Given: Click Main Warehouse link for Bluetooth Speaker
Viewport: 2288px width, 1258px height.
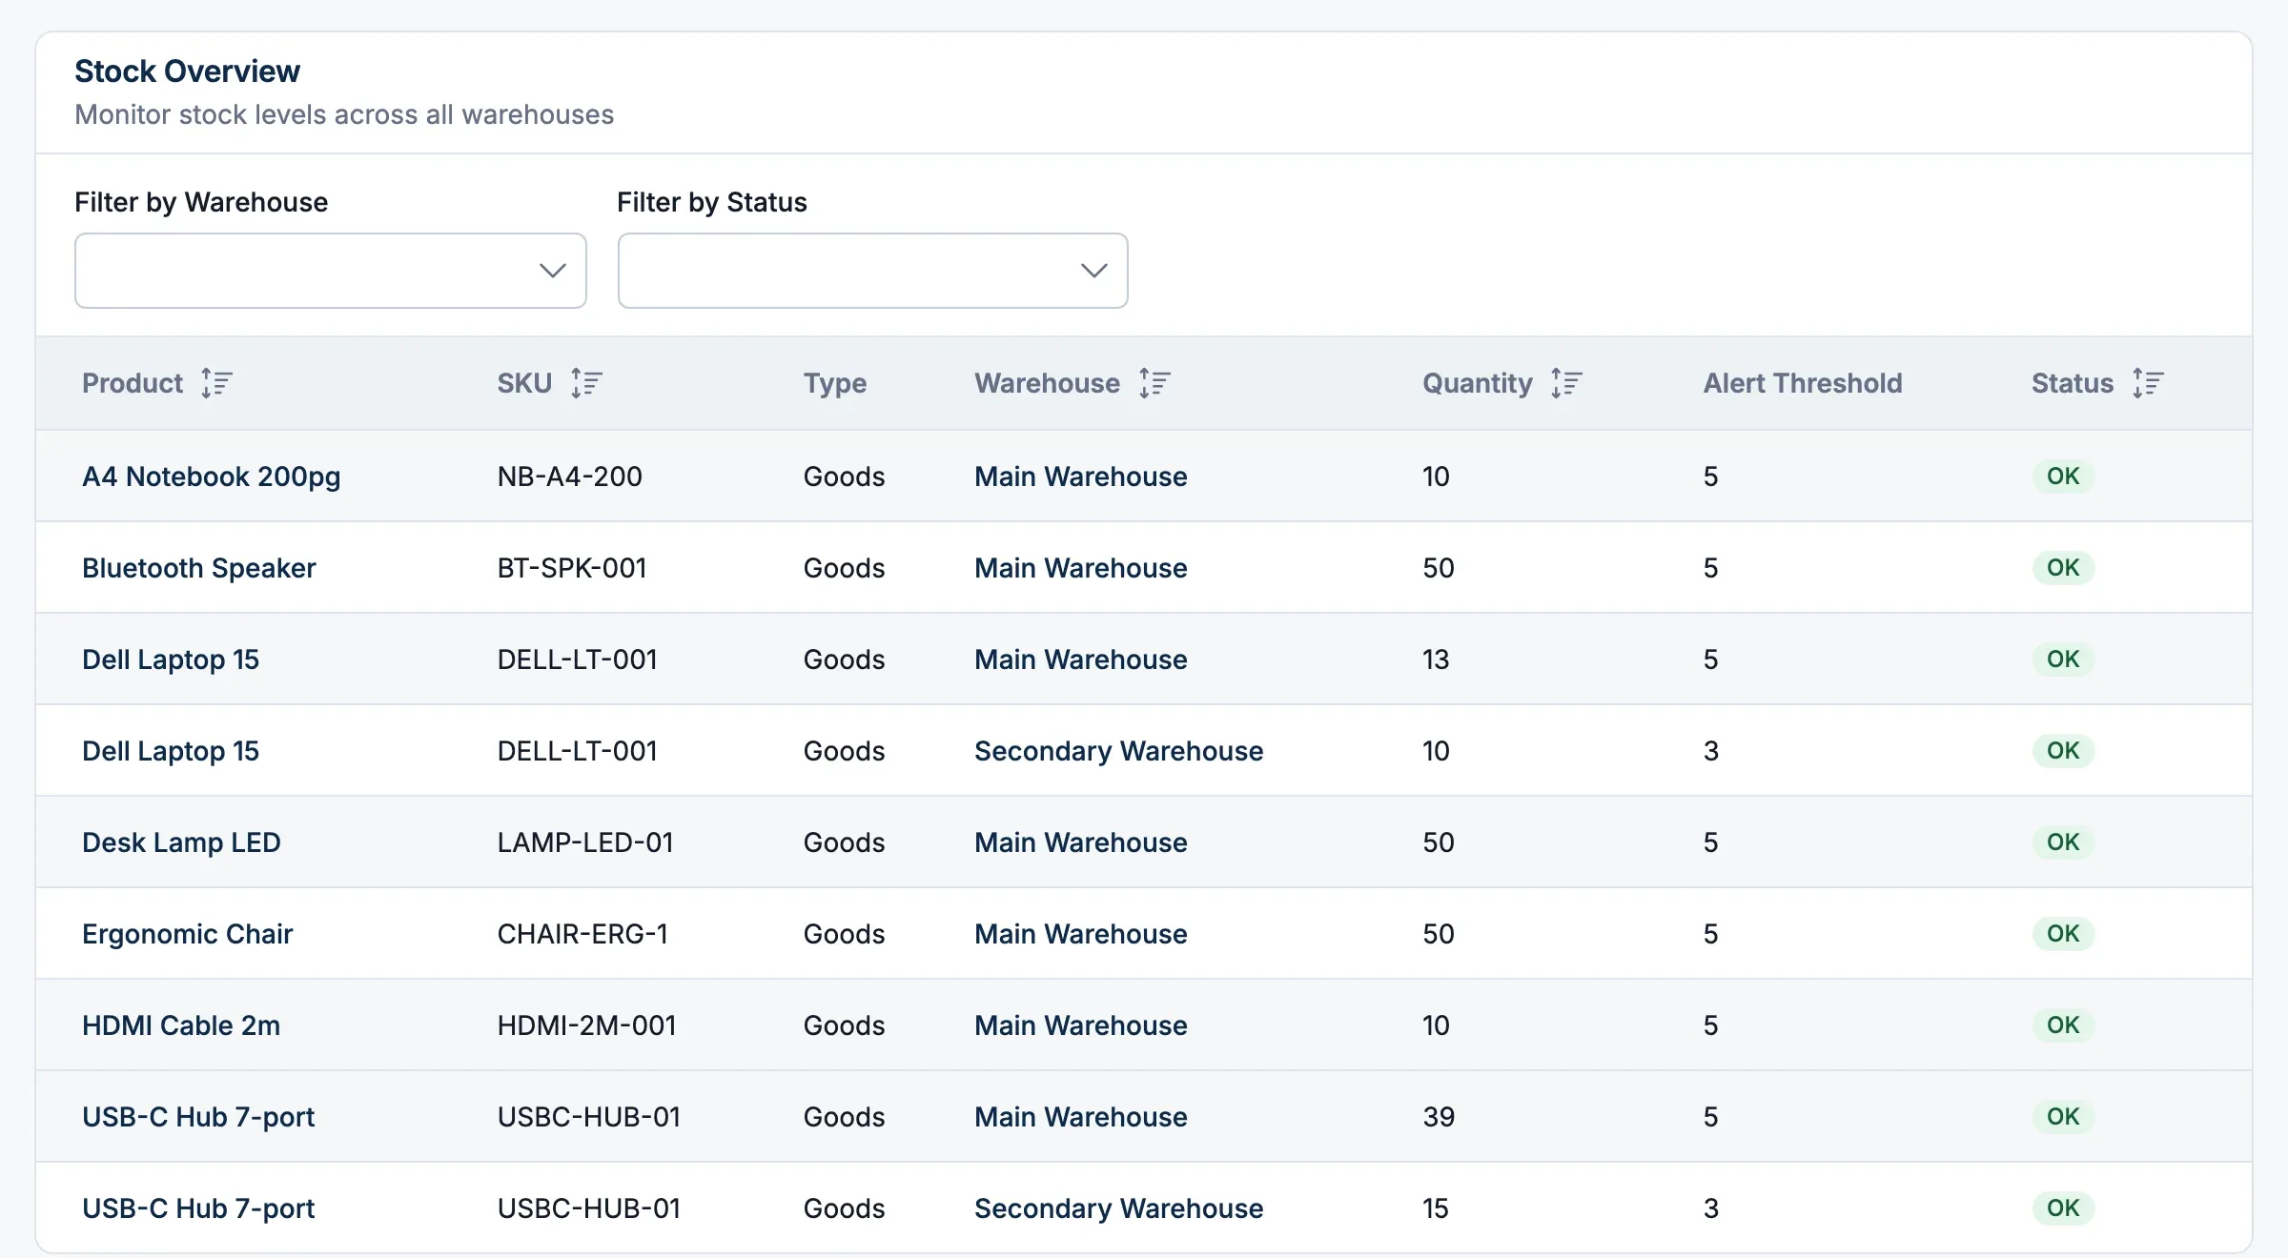Looking at the screenshot, I should (x=1080, y=568).
